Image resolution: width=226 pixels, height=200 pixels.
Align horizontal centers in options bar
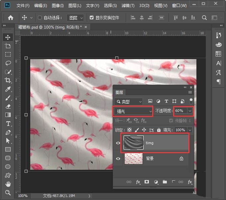click(x=142, y=18)
